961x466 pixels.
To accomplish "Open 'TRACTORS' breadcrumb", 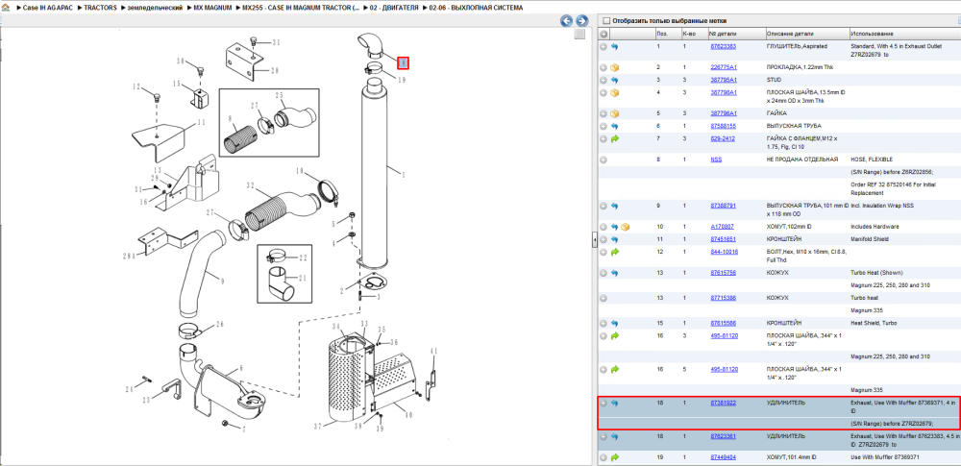I will pyautogui.click(x=100, y=8).
